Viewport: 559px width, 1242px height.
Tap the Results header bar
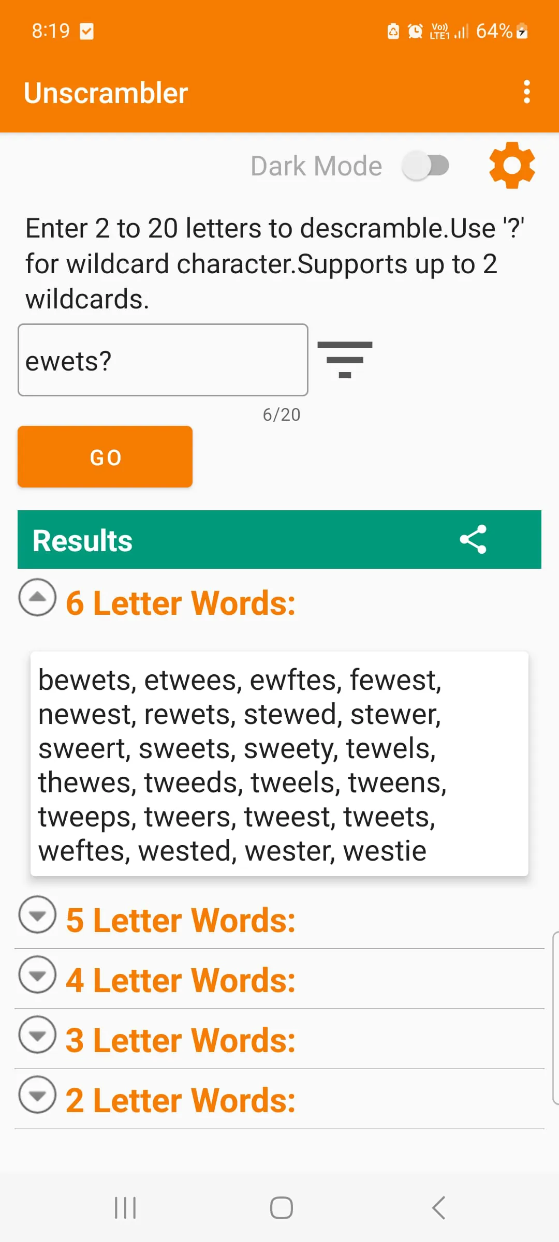(x=233, y=540)
